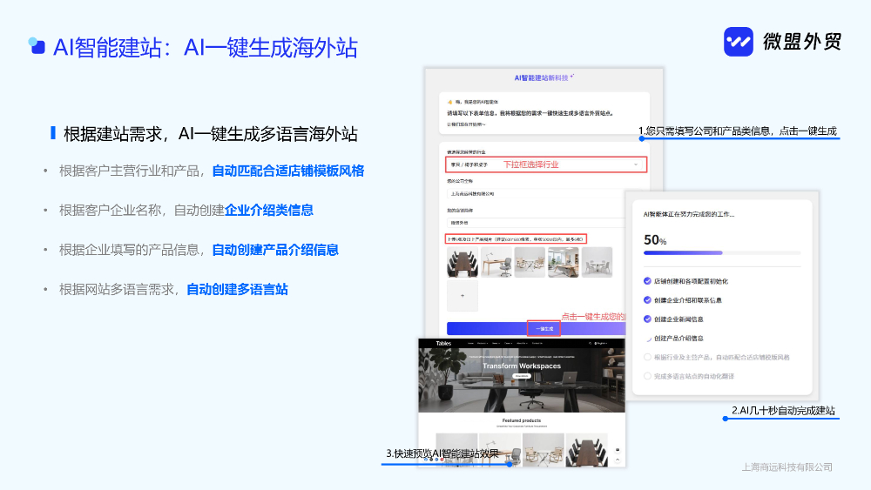This screenshot has width=871, height=490.
Task: Click Transform Workspaces hero heading
Action: coord(522,366)
